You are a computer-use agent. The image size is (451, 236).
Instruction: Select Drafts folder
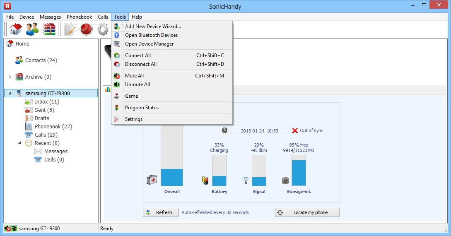[x=42, y=118]
